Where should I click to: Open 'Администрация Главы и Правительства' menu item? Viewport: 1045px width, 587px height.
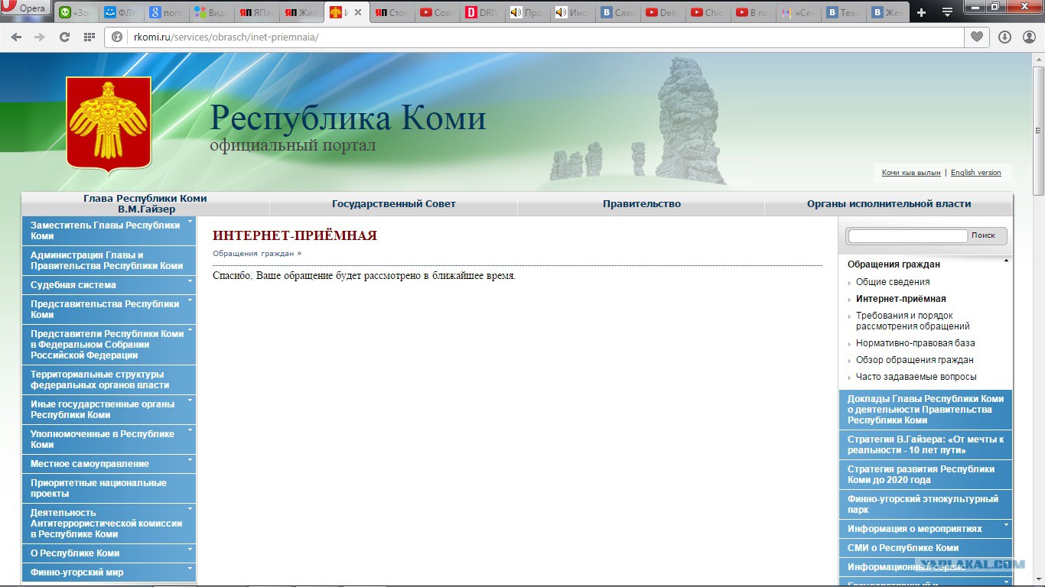pos(109,261)
